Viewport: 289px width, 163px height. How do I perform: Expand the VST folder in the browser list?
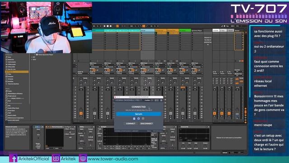click(x=33, y=58)
